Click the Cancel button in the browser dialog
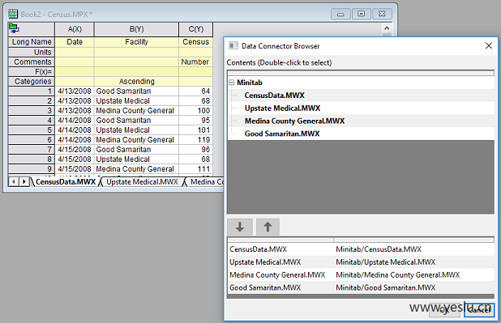Viewport: 501px width, 323px height. (478, 309)
